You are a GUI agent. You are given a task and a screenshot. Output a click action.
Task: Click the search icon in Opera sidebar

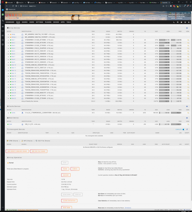coord(3,21)
